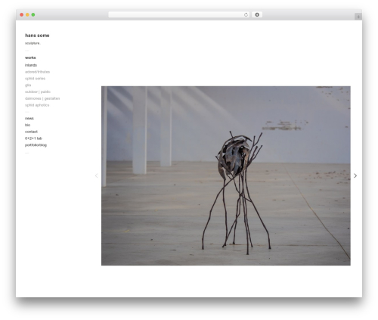Open a new browser tab
Image resolution: width=378 pixels, height=320 pixels.
[x=358, y=17]
